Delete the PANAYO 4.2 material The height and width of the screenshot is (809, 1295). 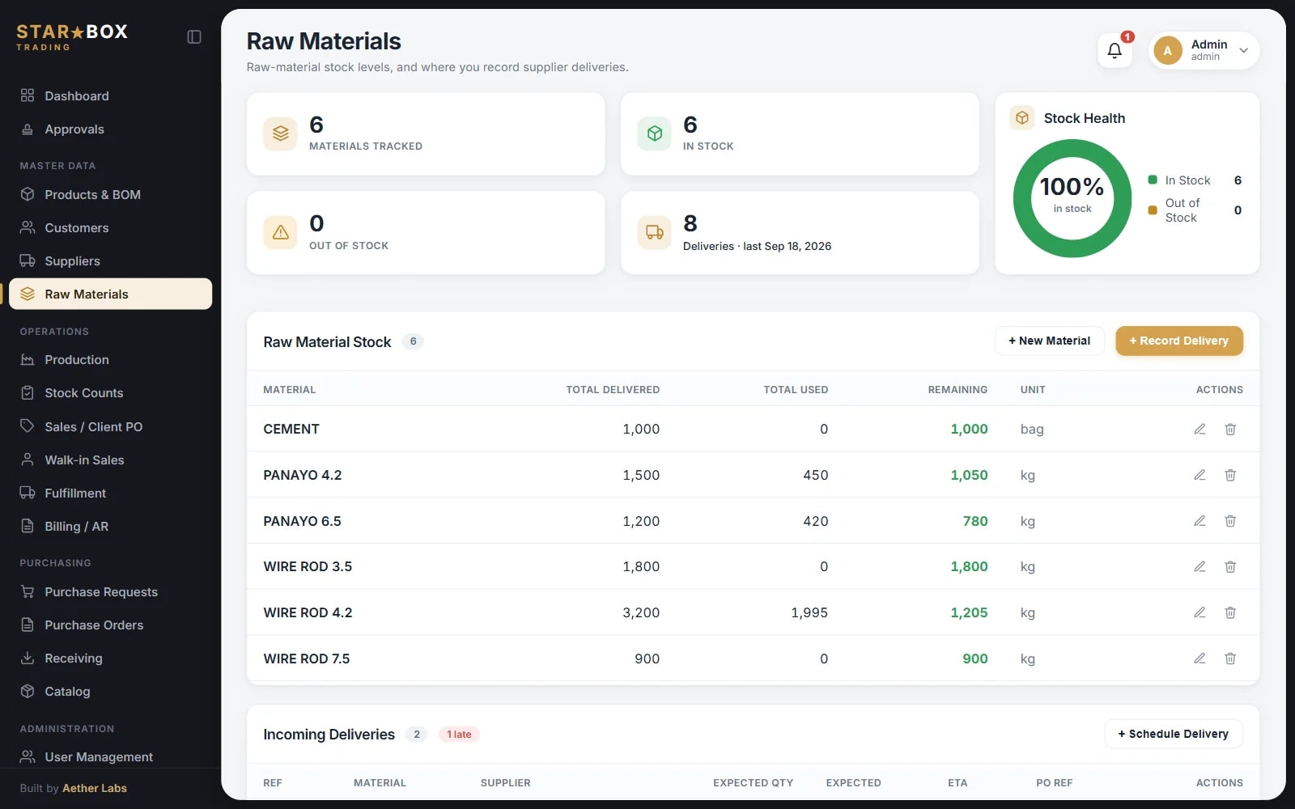click(x=1230, y=475)
